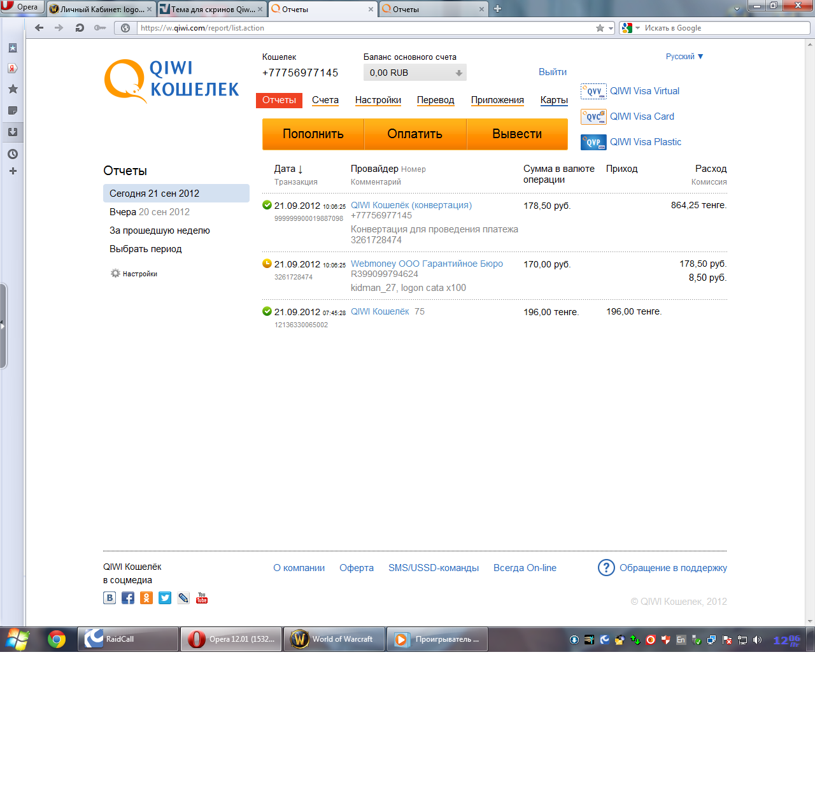Open the YouTube social icon
The width and height of the screenshot is (815, 792).
coord(202,598)
